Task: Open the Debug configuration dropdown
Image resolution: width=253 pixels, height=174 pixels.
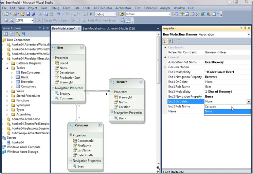Action: 115,14
